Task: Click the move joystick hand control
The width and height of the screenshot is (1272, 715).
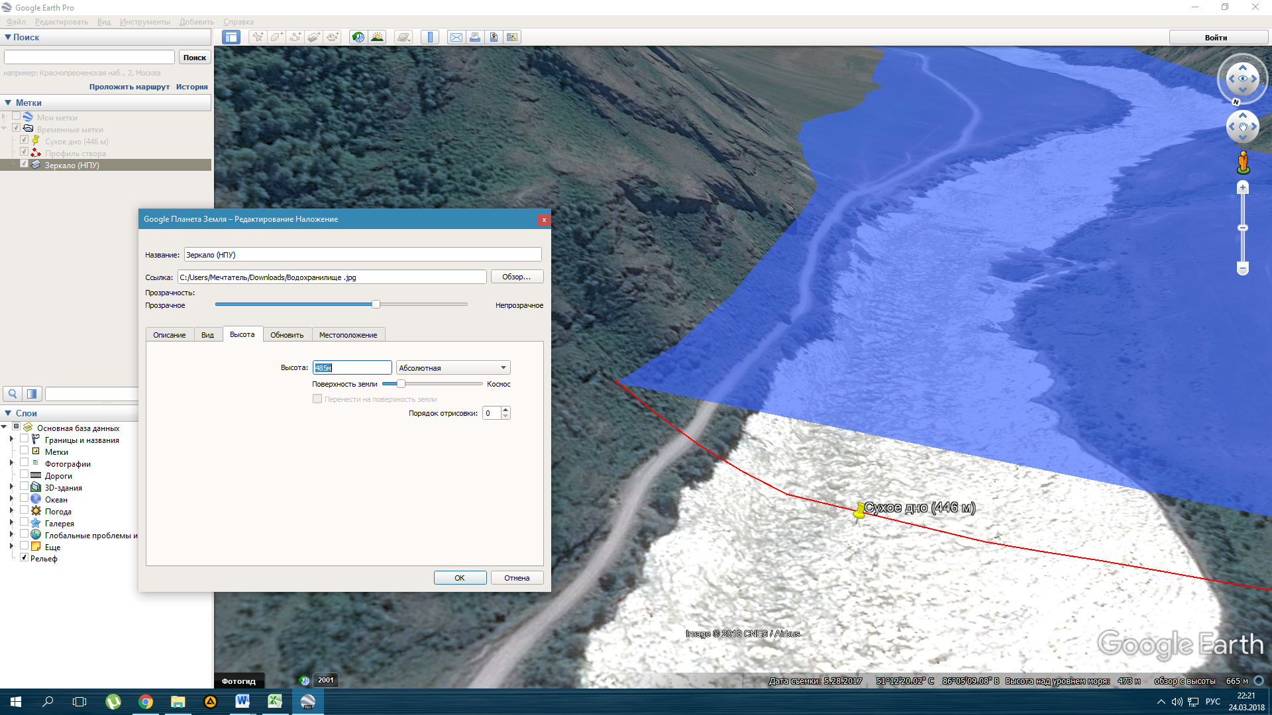Action: (x=1243, y=126)
